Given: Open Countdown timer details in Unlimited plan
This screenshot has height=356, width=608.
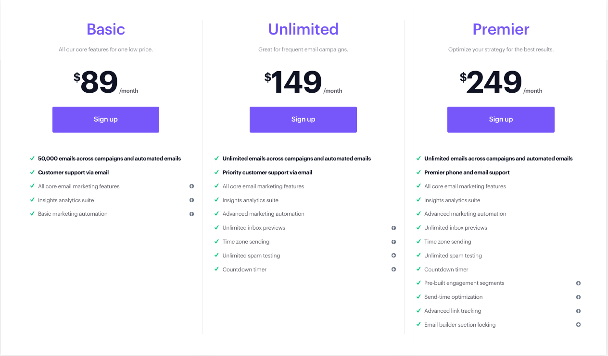Looking at the screenshot, I should [x=393, y=270].
